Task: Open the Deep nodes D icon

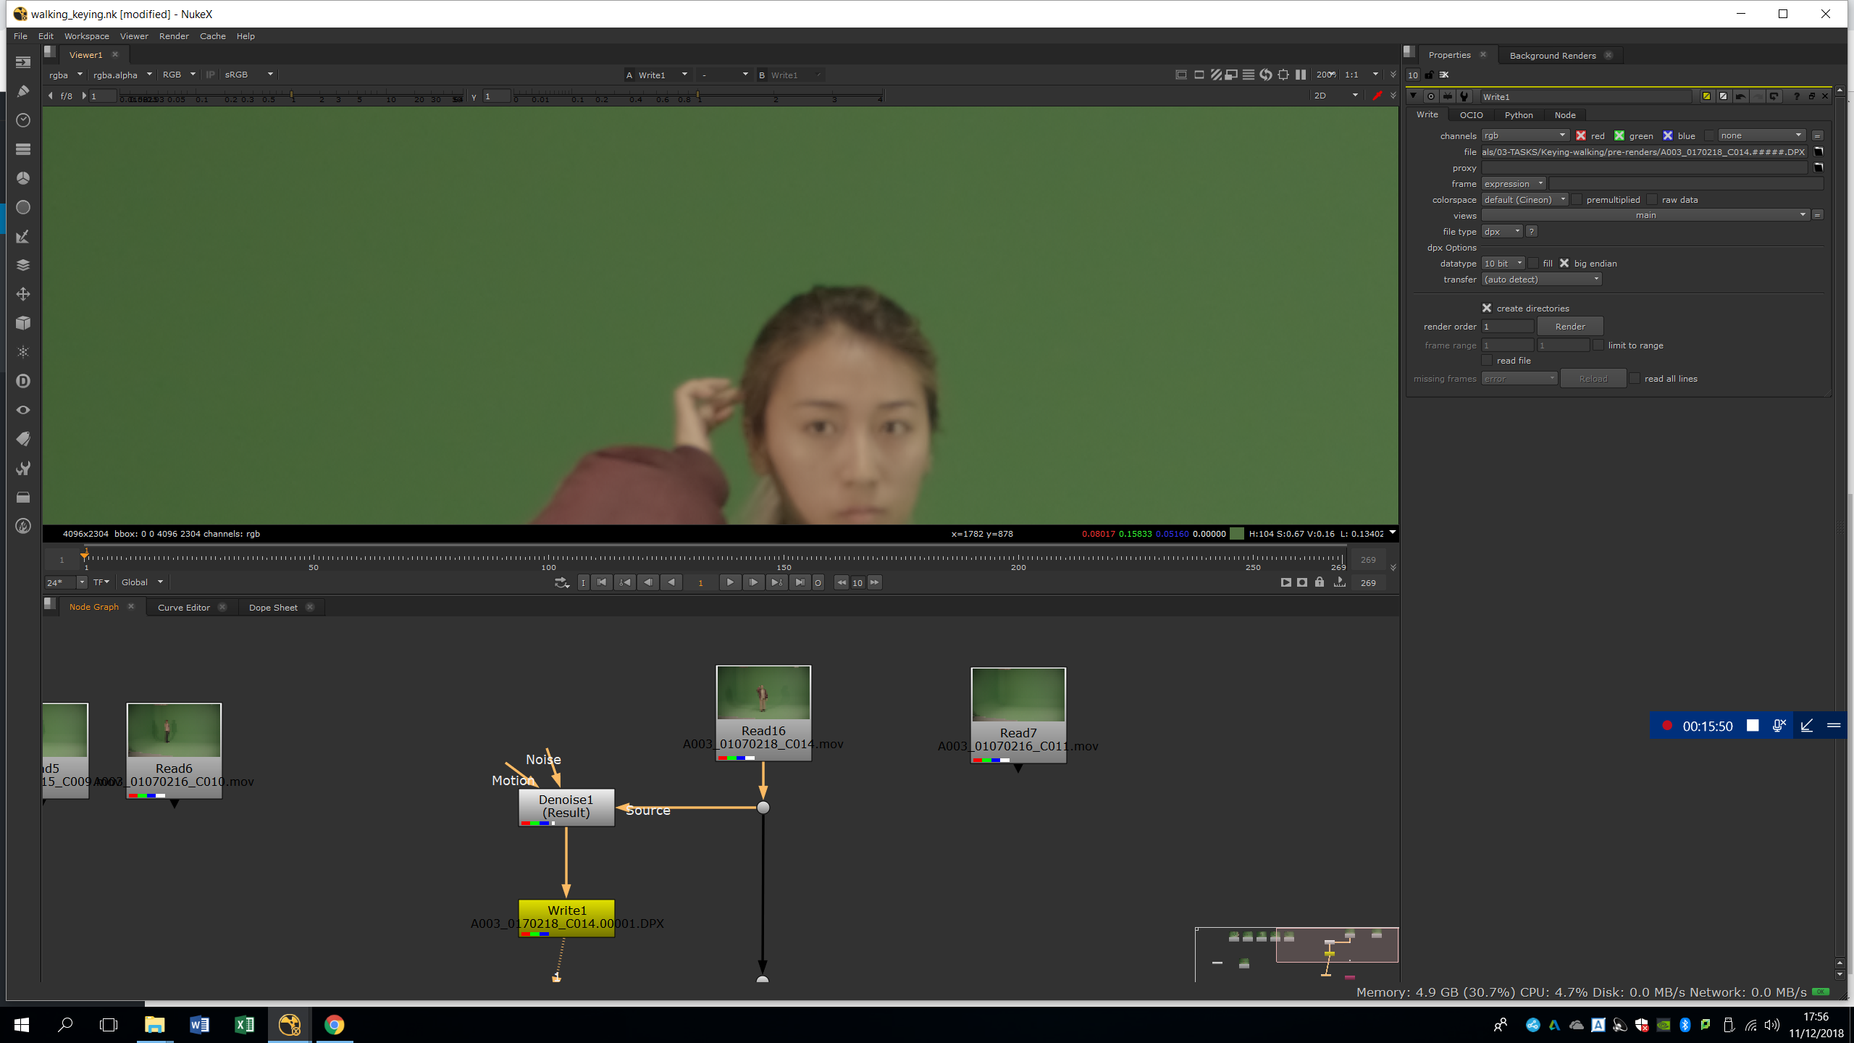Action: click(x=23, y=381)
